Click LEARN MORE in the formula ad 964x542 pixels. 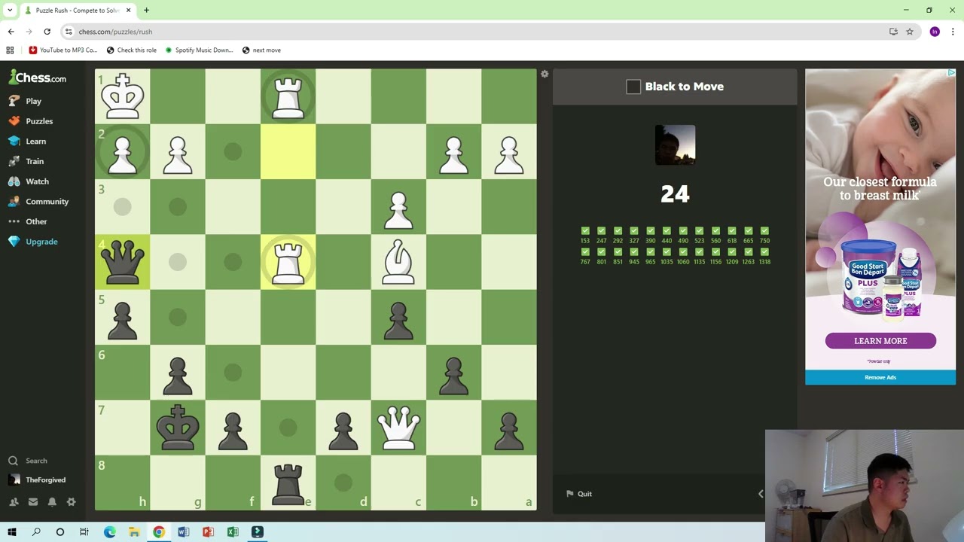[880, 341]
